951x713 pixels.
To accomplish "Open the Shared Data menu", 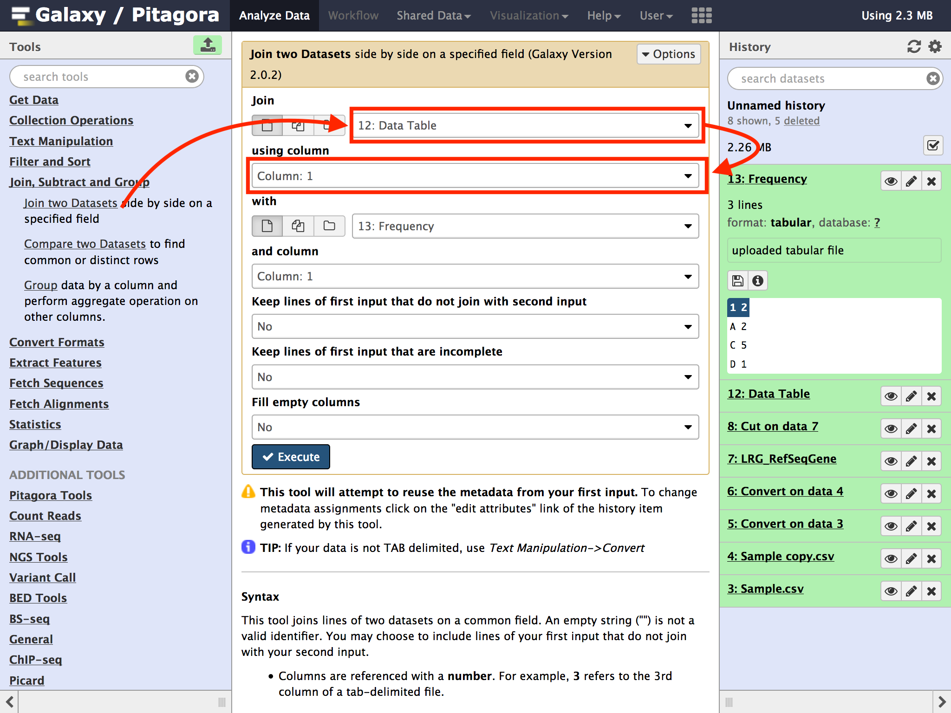I will 433,16.
